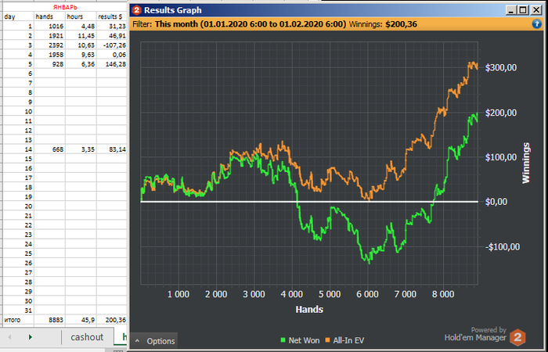
Task: Expand the Options panel
Action: [154, 341]
